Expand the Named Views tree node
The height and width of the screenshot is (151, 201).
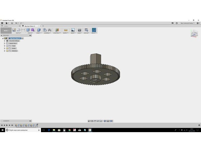tap(4, 43)
